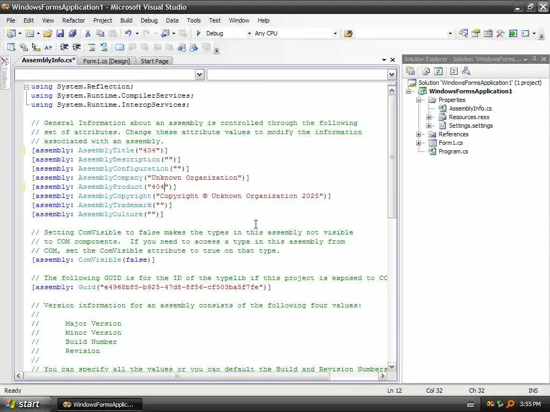
Task: Select the WindowsFormsApplication1 project node
Action: [x=471, y=91]
